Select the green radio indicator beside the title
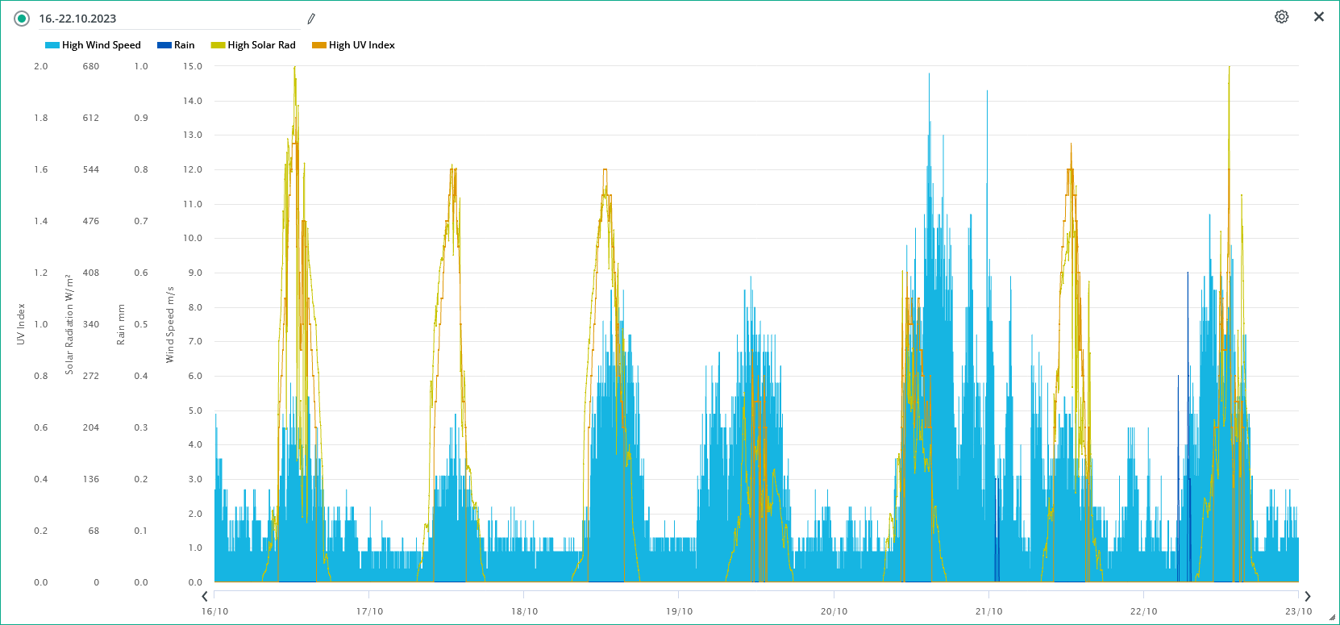This screenshot has height=625, width=1340. 22,19
